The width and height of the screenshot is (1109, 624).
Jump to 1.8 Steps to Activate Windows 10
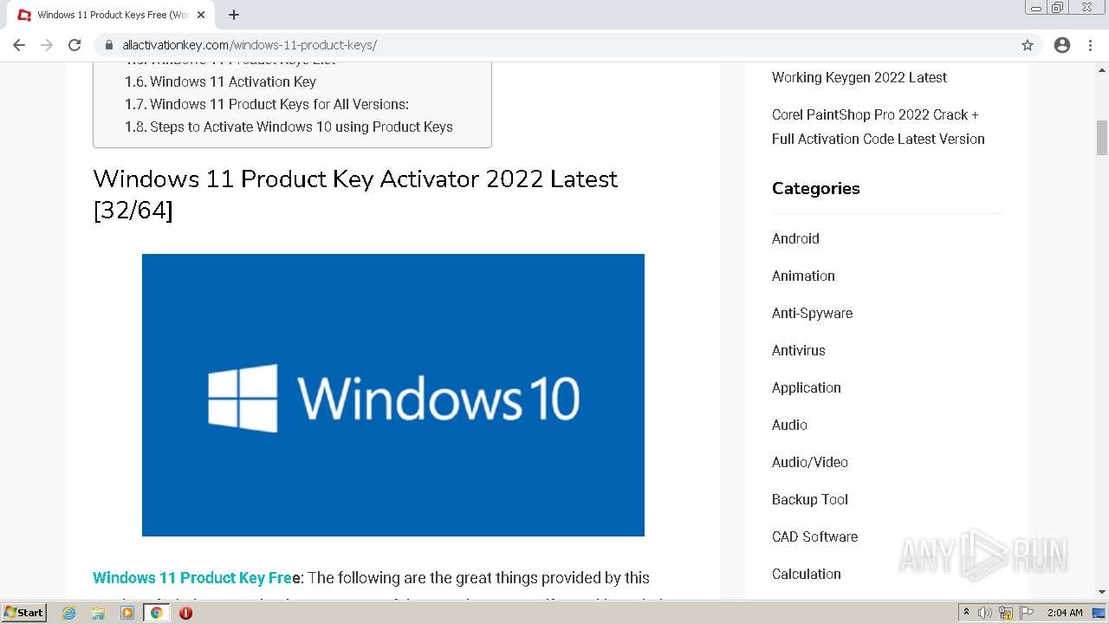click(x=289, y=127)
